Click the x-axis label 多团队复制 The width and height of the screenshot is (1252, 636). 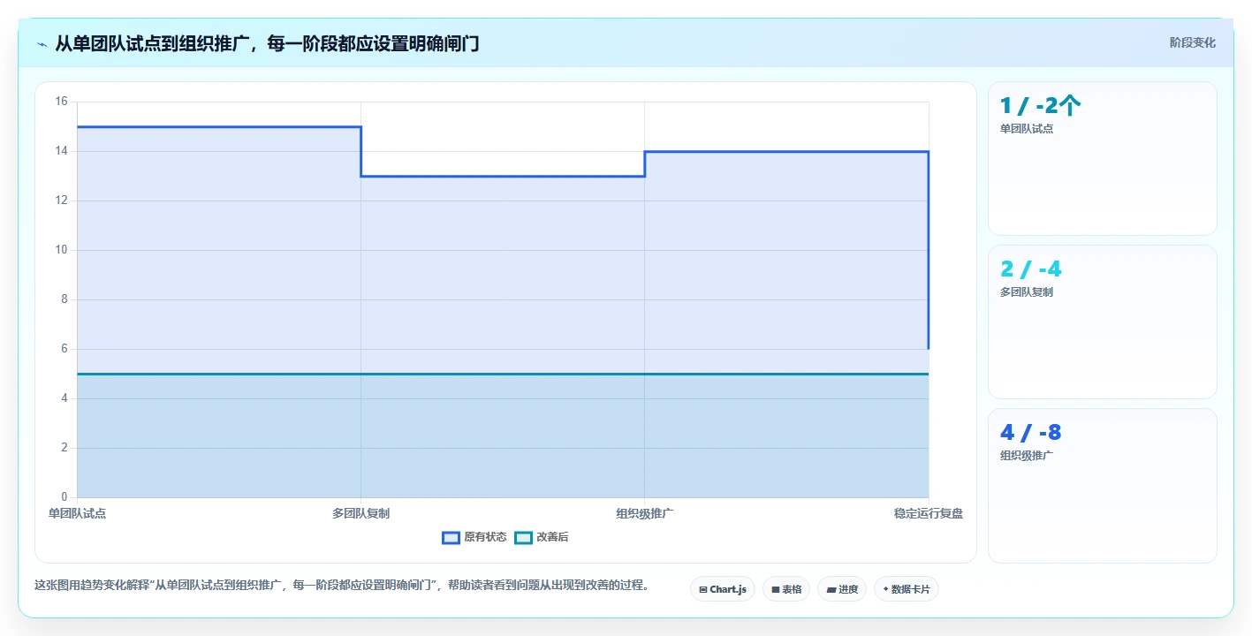[360, 513]
